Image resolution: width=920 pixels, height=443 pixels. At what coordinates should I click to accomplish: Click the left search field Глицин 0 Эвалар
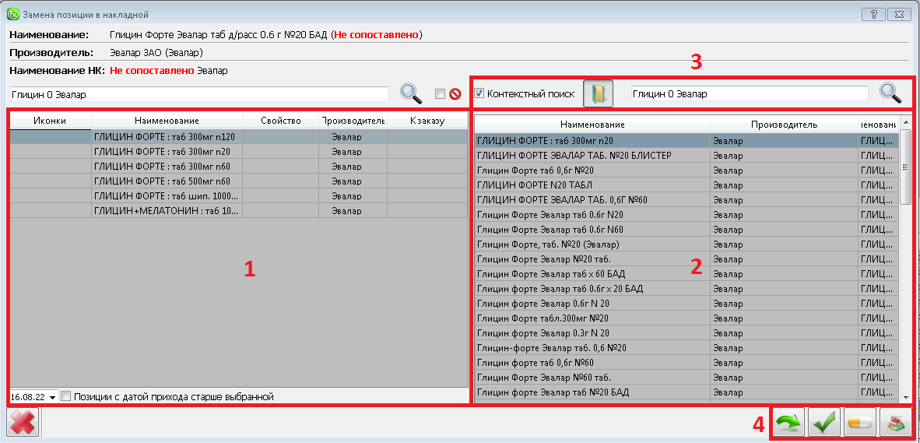click(x=199, y=94)
